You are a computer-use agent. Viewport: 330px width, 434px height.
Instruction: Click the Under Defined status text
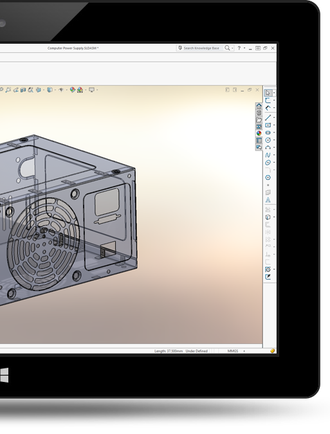[197, 351]
